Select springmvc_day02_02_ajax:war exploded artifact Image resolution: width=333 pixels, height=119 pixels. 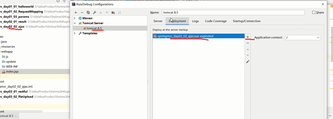point(199,36)
